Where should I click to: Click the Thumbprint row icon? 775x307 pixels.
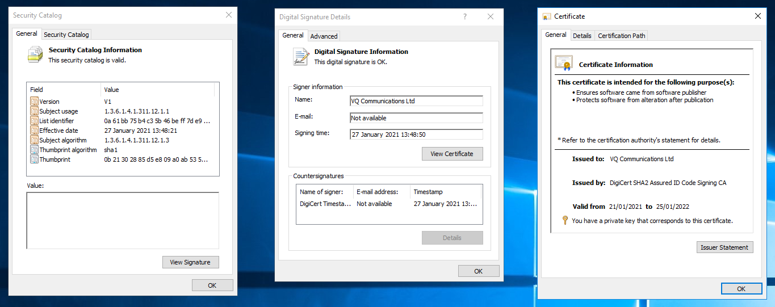coord(34,159)
